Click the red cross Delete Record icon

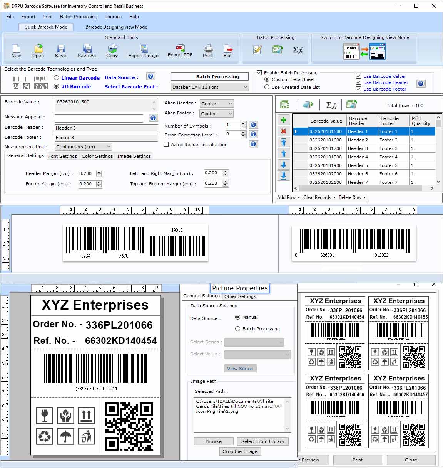[284, 131]
